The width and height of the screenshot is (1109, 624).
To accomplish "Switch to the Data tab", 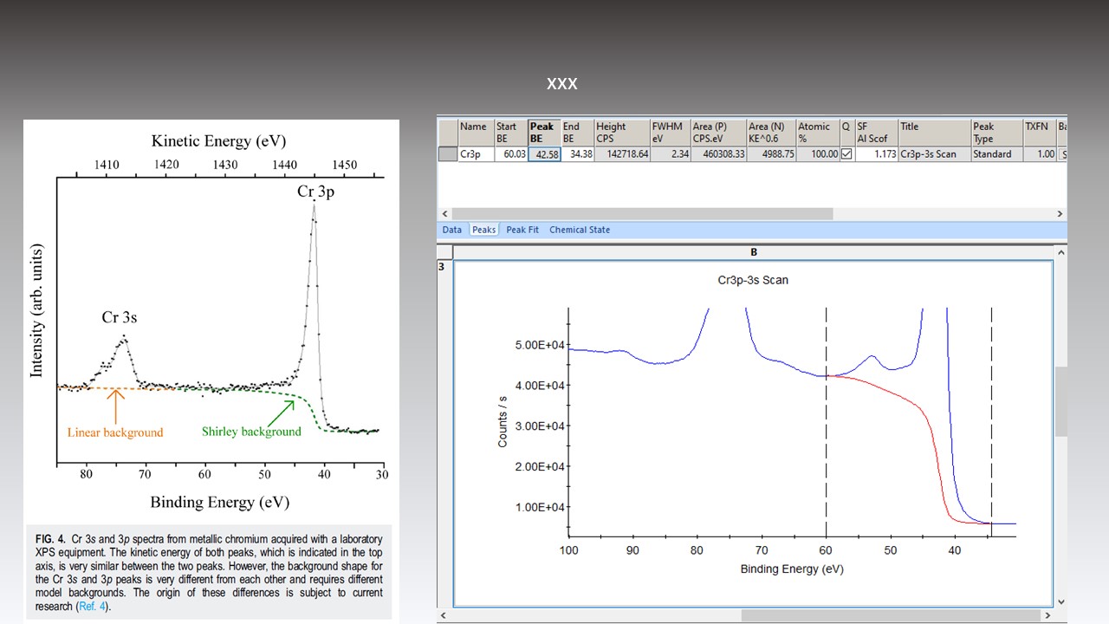I will 451,229.
